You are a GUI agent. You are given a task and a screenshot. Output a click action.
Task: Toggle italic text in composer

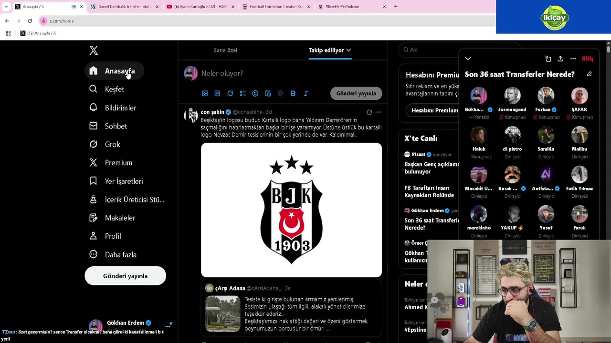[305, 93]
